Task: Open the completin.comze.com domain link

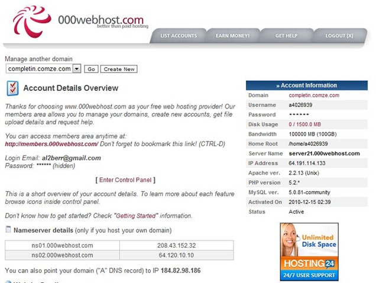Action: coord(314,95)
